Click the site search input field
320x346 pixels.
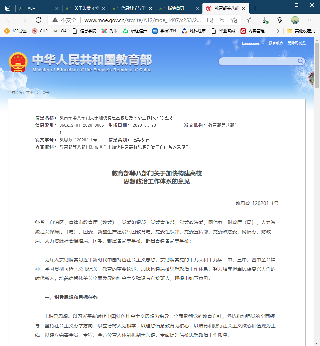(x=257, y=61)
